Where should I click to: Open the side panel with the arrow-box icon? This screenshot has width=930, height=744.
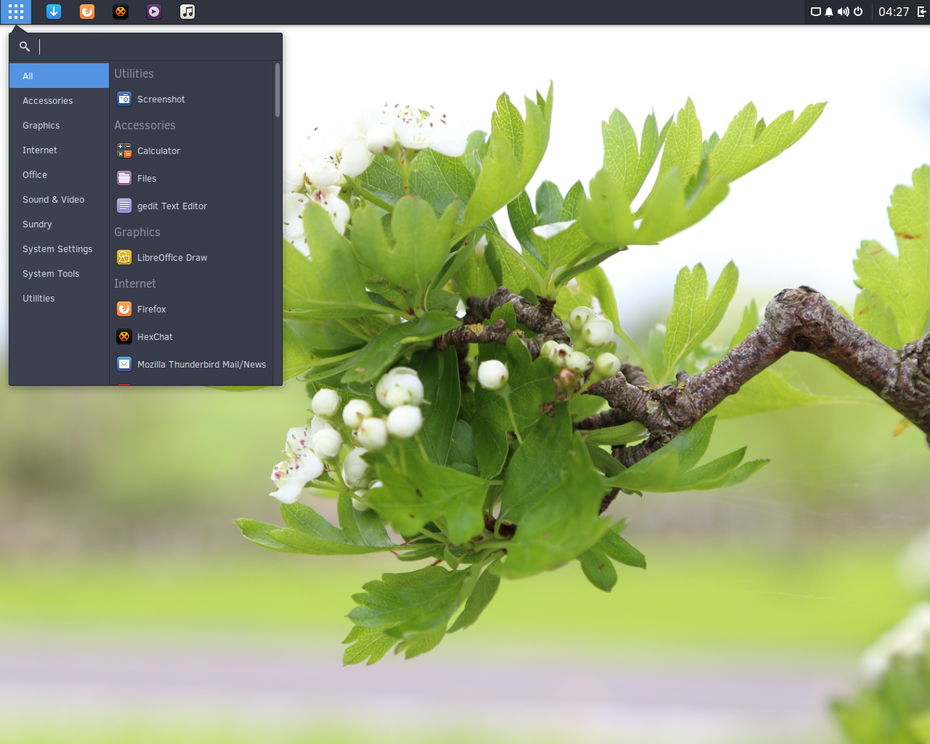click(x=922, y=12)
